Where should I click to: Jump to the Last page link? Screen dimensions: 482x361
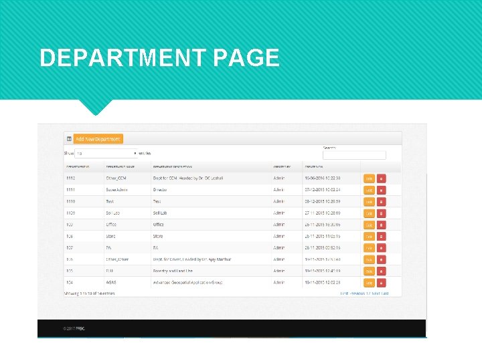(385, 293)
